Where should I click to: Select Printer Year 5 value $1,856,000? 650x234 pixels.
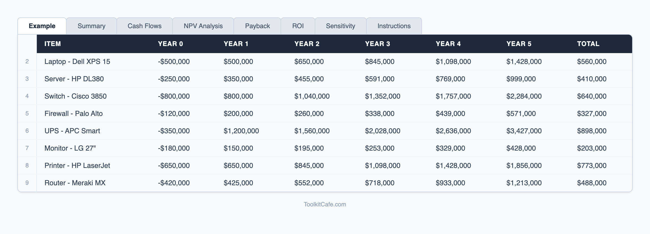(x=524, y=165)
